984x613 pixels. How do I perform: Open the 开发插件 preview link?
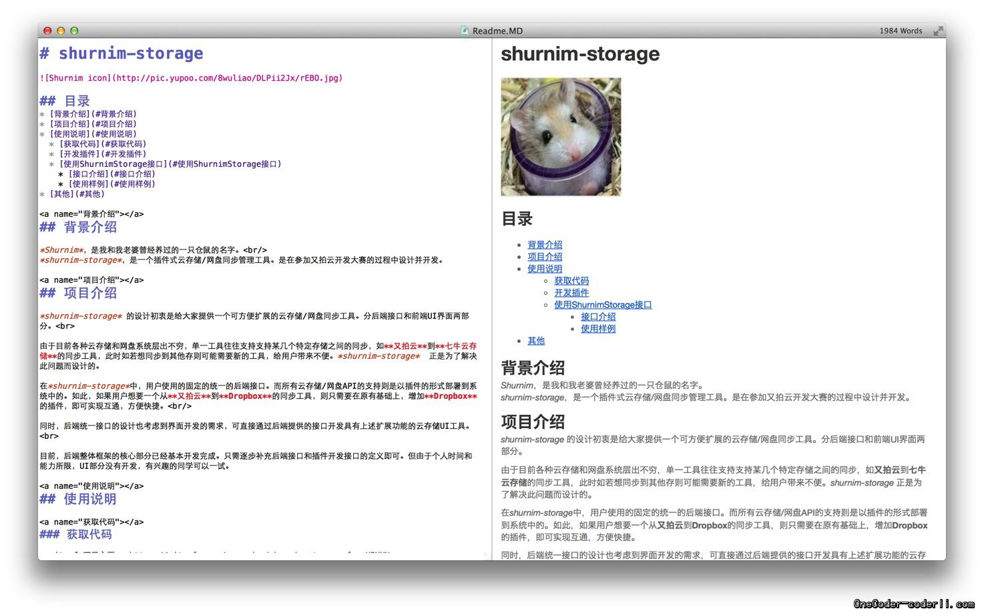pos(571,293)
